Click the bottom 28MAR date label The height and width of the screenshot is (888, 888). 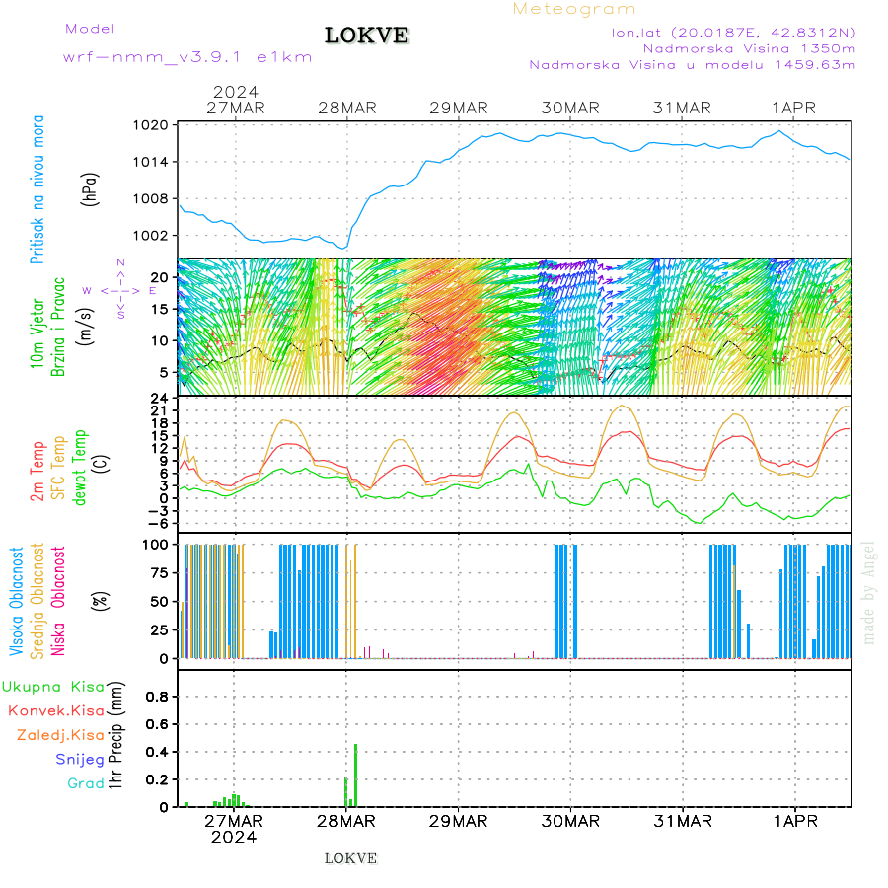346,821
